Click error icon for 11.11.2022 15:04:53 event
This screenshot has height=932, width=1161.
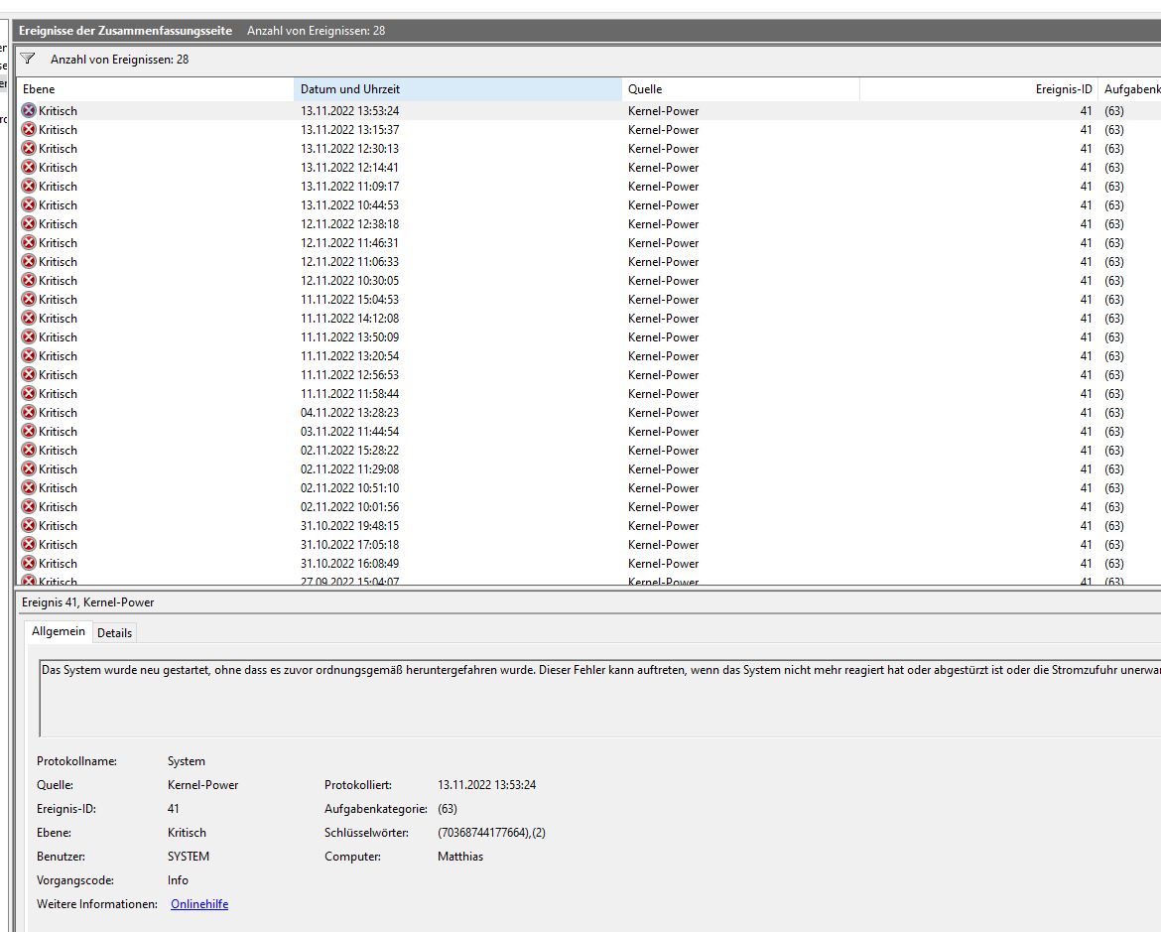(29, 300)
